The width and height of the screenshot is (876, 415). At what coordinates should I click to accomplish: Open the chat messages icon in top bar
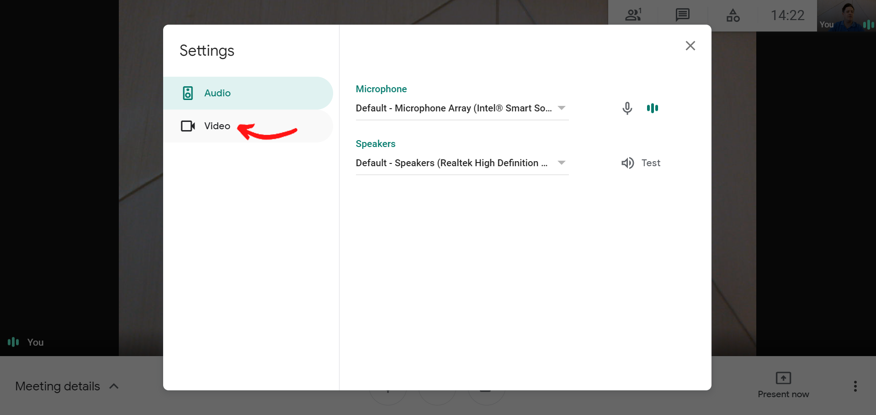point(682,15)
